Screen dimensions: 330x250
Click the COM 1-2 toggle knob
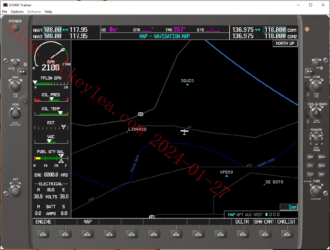(316, 86)
